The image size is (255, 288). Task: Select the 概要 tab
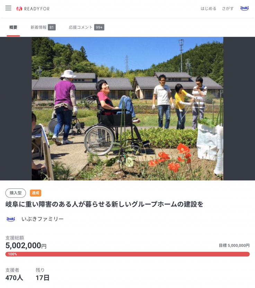coord(13,27)
